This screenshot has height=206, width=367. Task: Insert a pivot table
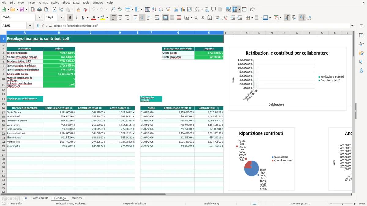point(190,9)
